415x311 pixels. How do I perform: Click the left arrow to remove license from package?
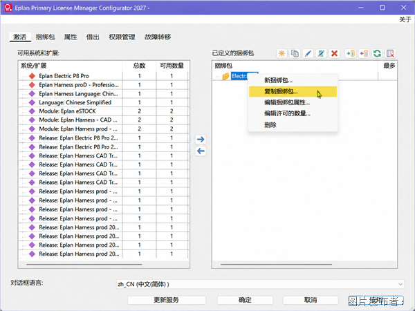[201, 151]
